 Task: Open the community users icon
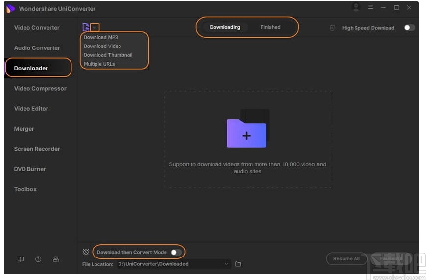tap(56, 259)
